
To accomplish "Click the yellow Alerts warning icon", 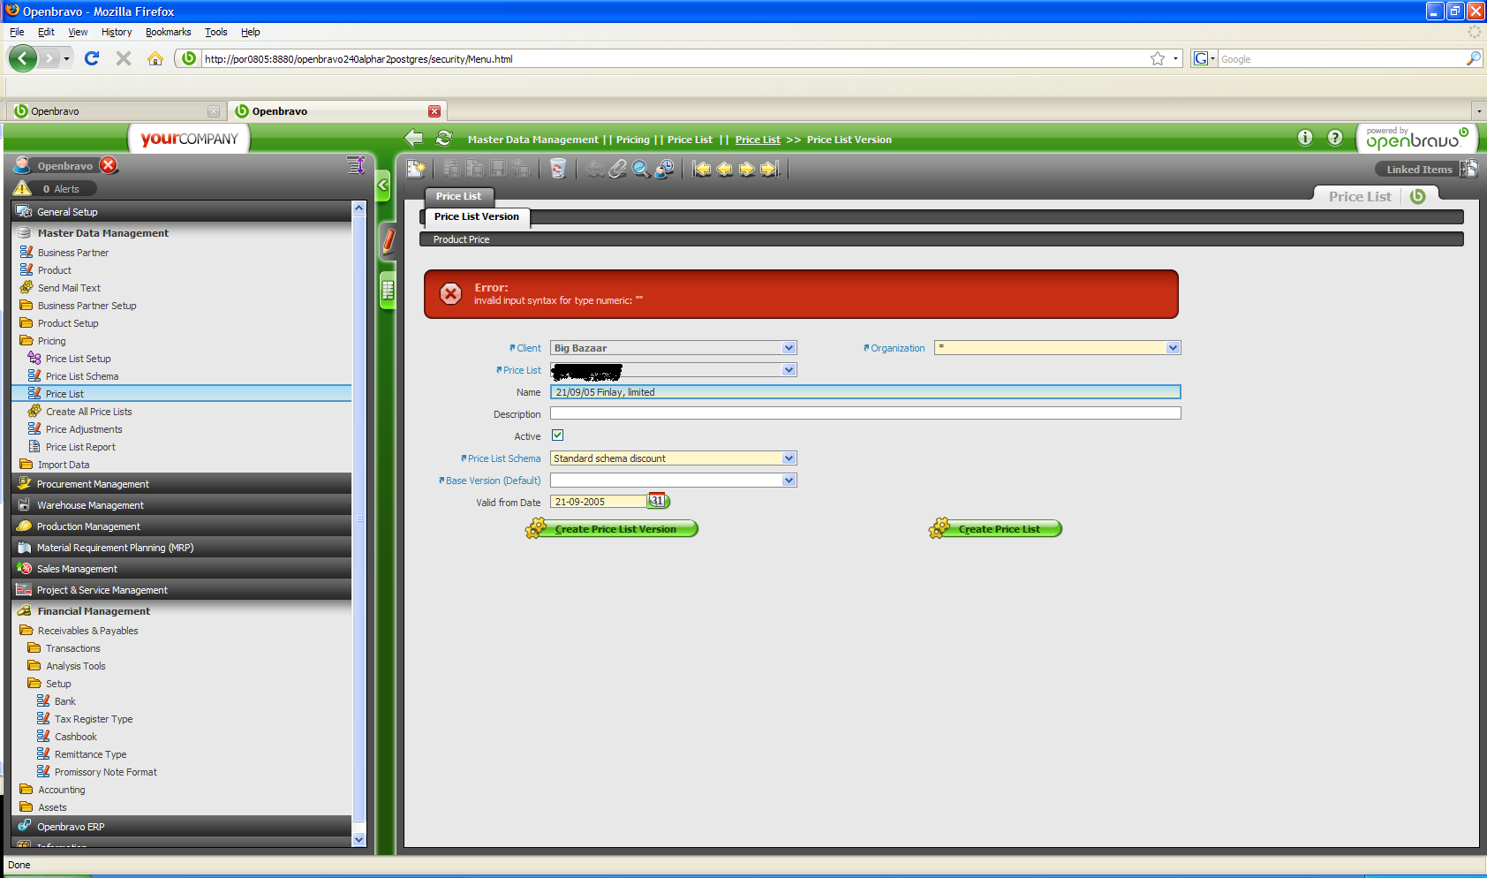I will click(x=22, y=188).
